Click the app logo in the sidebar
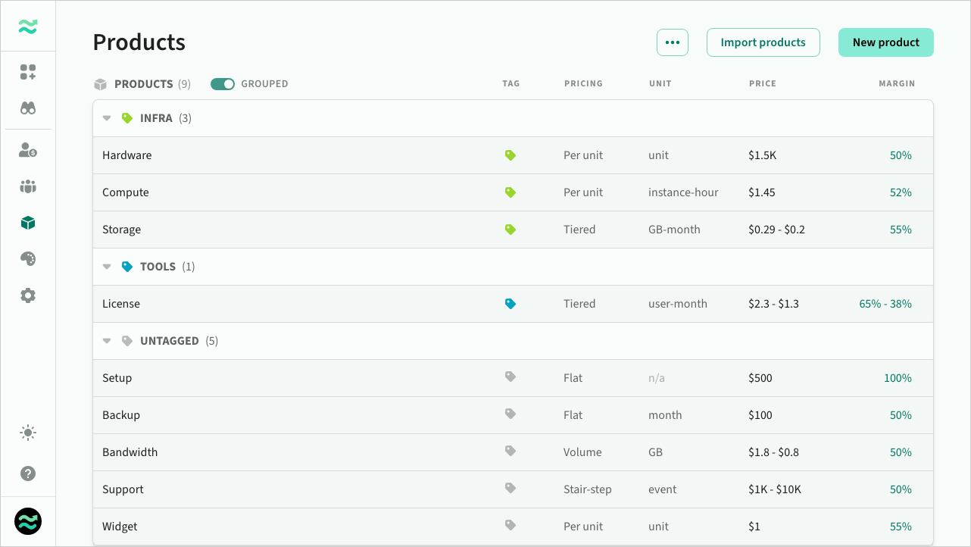The width and height of the screenshot is (971, 547). tap(28, 27)
